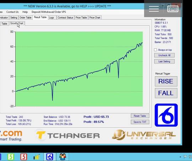This screenshot has height=161, width=192.
Task: Open the Price Table tab
Action: pyautogui.click(x=81, y=17)
